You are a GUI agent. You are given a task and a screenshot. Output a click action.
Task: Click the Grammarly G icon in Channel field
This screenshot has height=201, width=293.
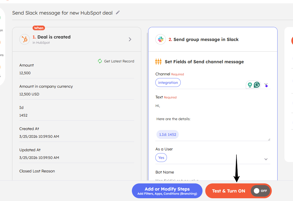pyautogui.click(x=257, y=85)
